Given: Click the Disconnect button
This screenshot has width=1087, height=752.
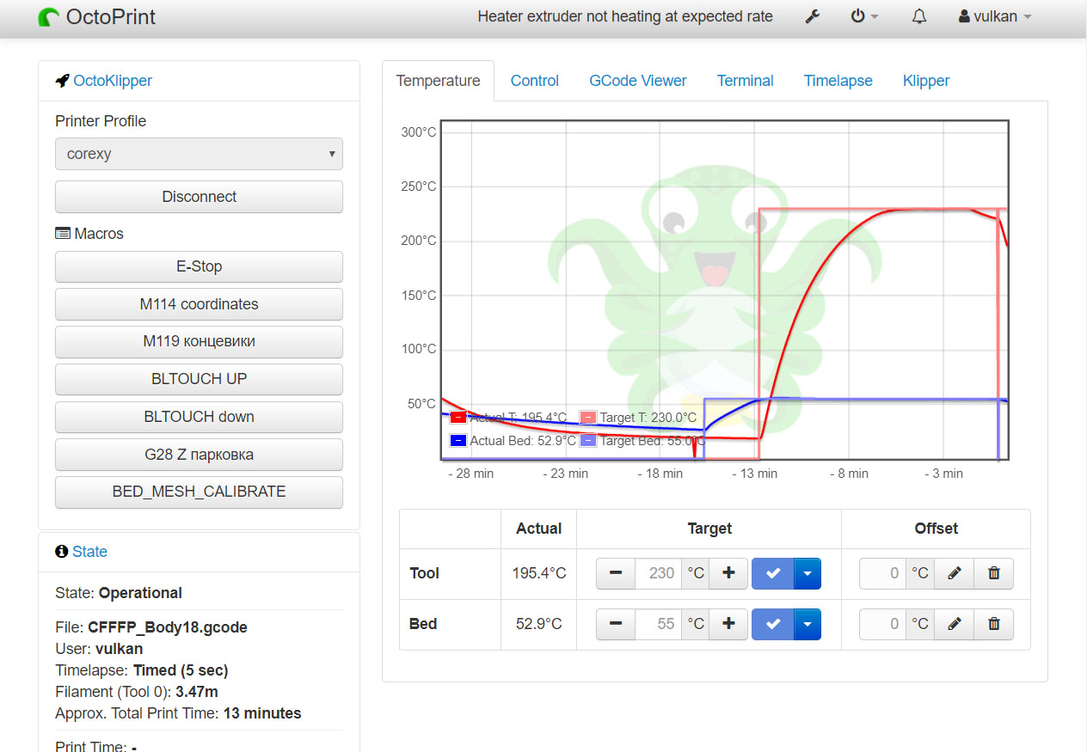Looking at the screenshot, I should pos(199,197).
